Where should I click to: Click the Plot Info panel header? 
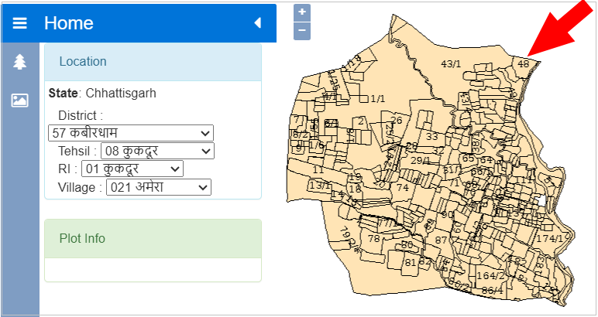pyautogui.click(x=153, y=239)
